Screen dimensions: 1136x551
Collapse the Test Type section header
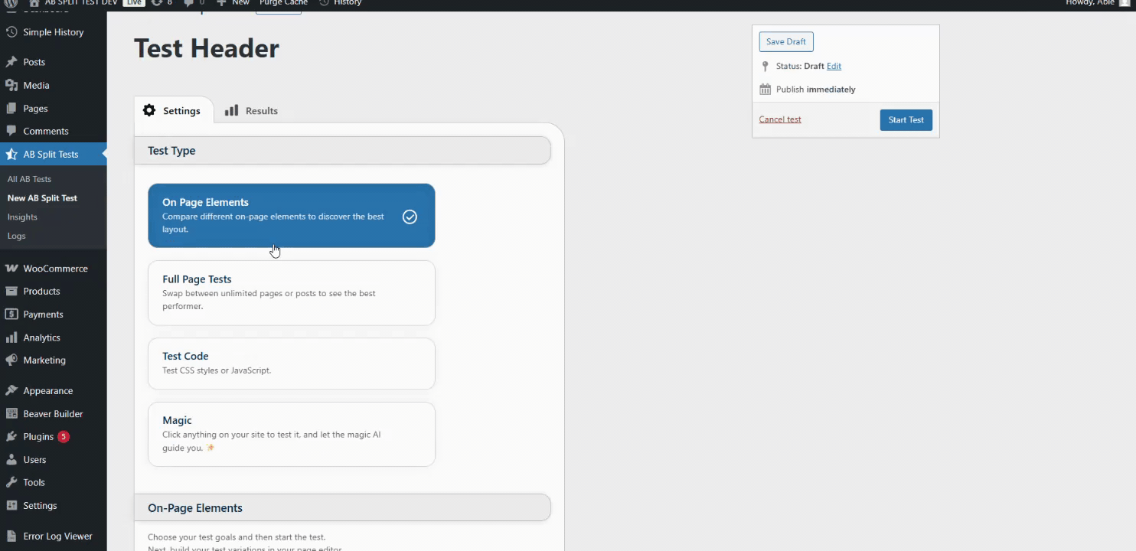coord(343,151)
